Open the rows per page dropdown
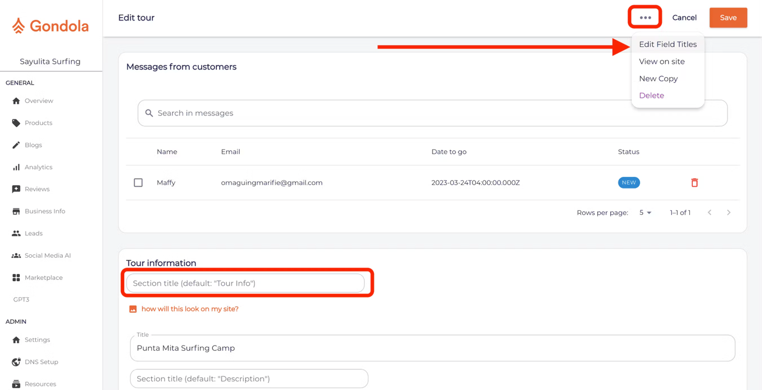The image size is (762, 390). coord(645,213)
